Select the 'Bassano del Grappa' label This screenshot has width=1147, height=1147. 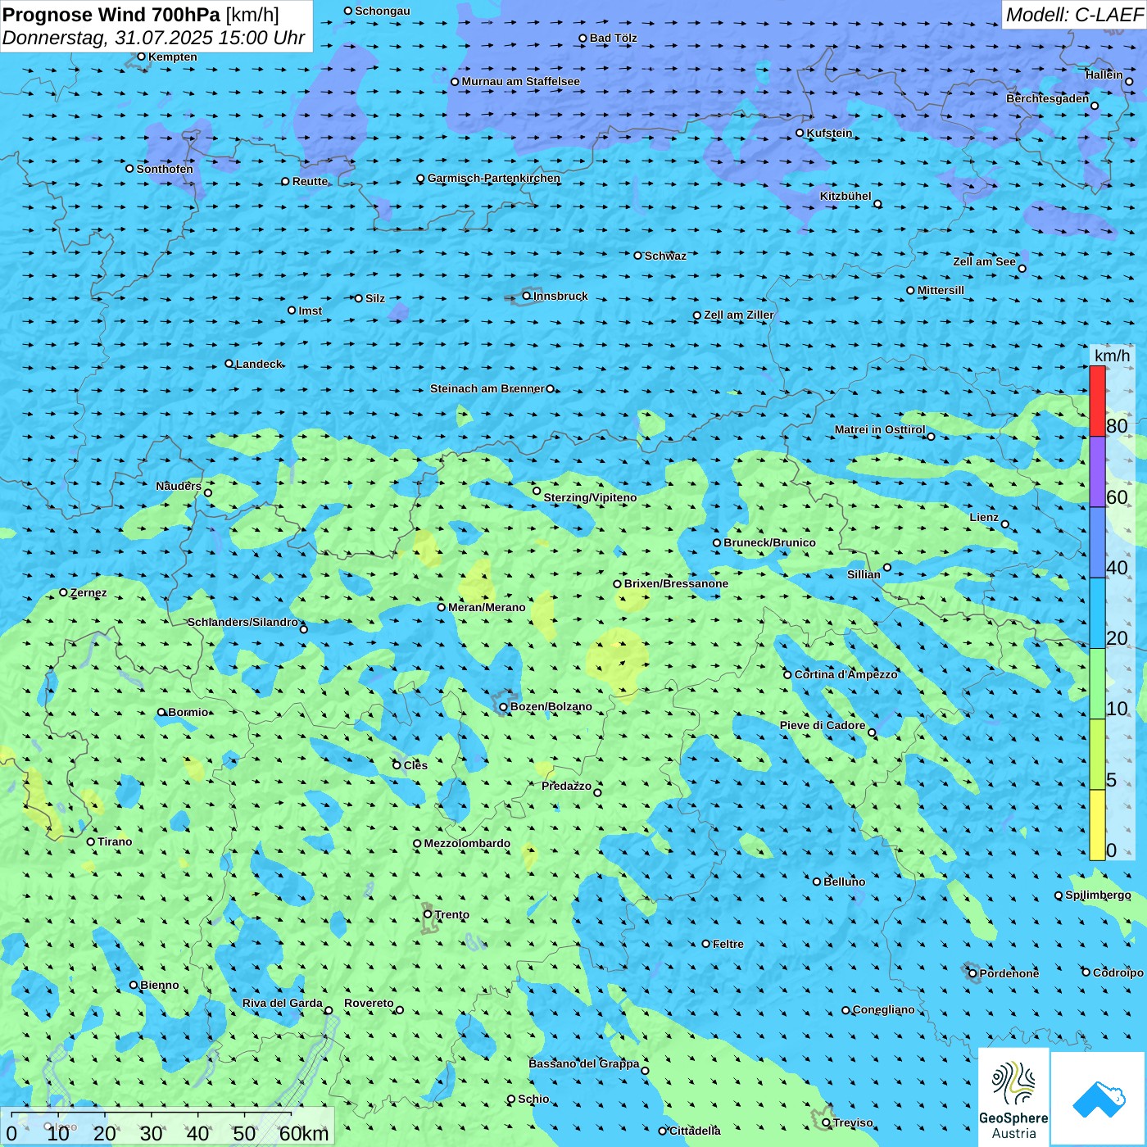[x=584, y=1063]
